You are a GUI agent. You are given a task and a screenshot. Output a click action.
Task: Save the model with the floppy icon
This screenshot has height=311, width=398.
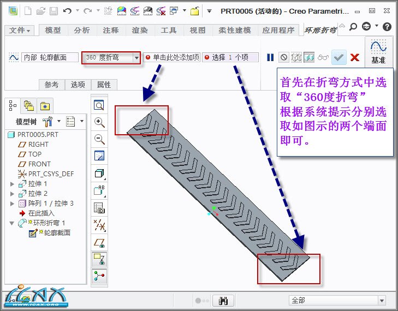point(54,11)
